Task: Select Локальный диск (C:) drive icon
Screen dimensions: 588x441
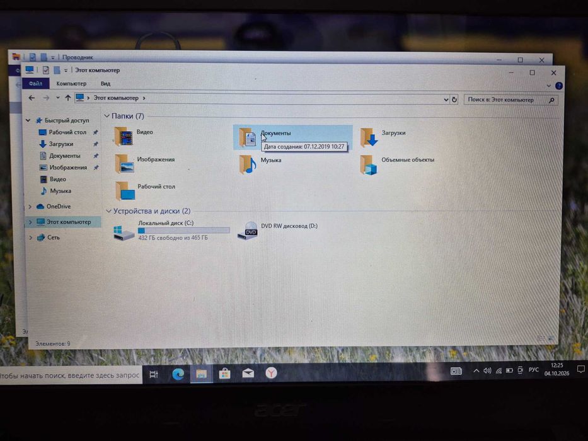Action: [x=124, y=233]
